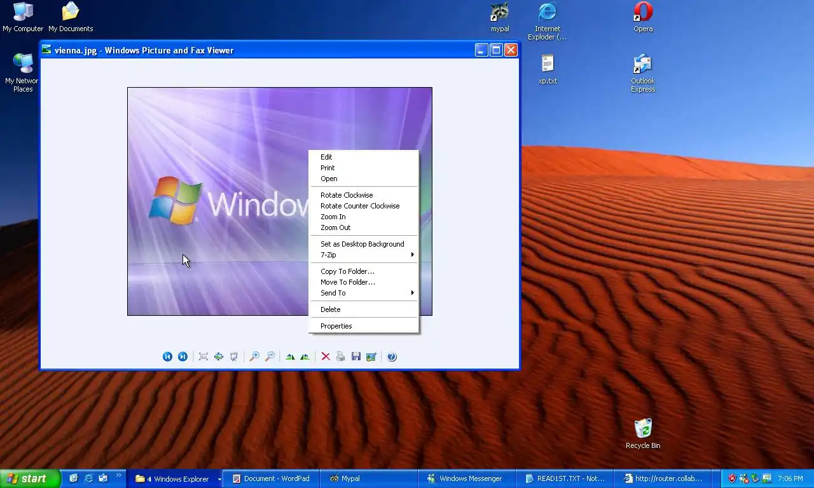Image resolution: width=814 pixels, height=488 pixels.
Task: Expand the quick launch overflow chevron
Action: point(118,475)
